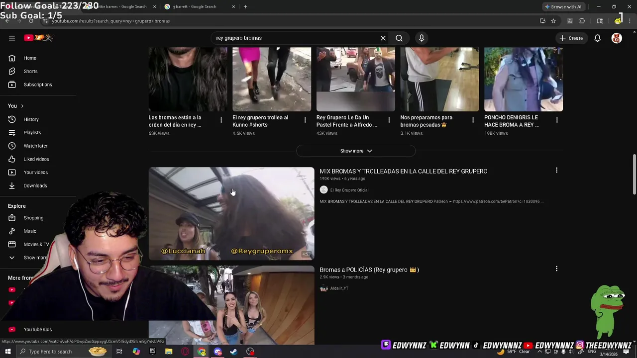Open the 'Rey Grupero Le Da Un Pastel' short thumbnail

point(356,80)
